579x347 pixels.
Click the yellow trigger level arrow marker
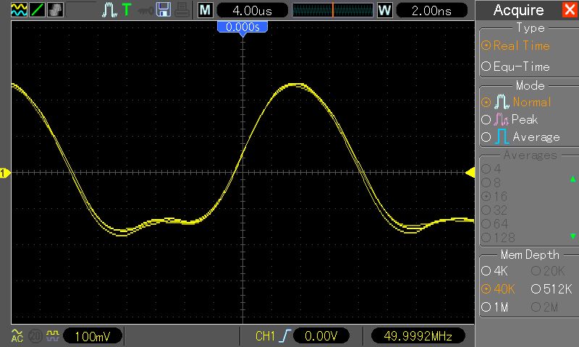(x=470, y=173)
